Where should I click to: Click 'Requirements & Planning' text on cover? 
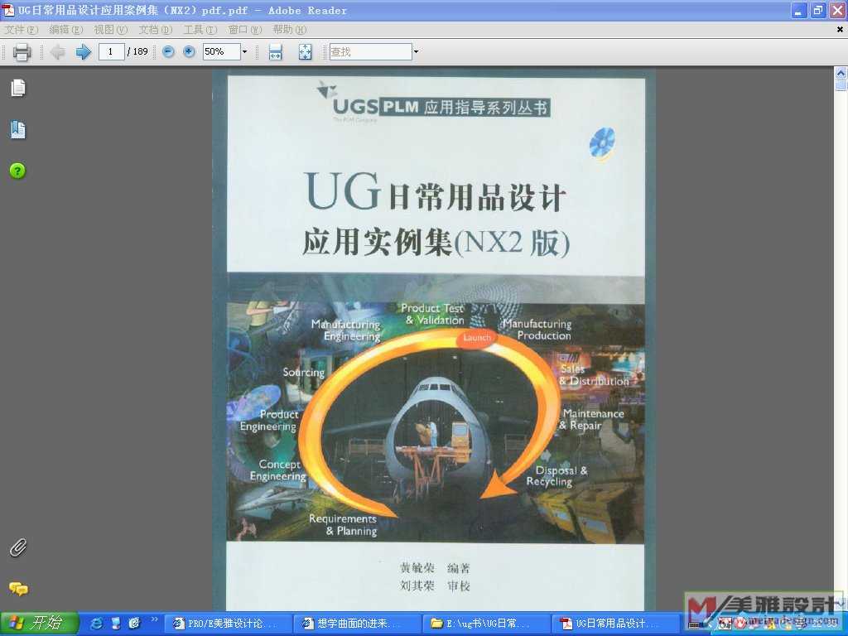(x=344, y=524)
